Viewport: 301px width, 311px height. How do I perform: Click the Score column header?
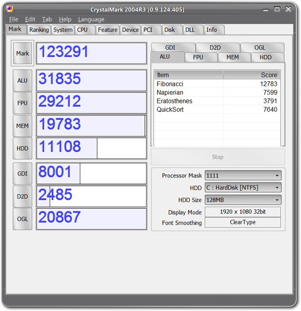(252, 75)
